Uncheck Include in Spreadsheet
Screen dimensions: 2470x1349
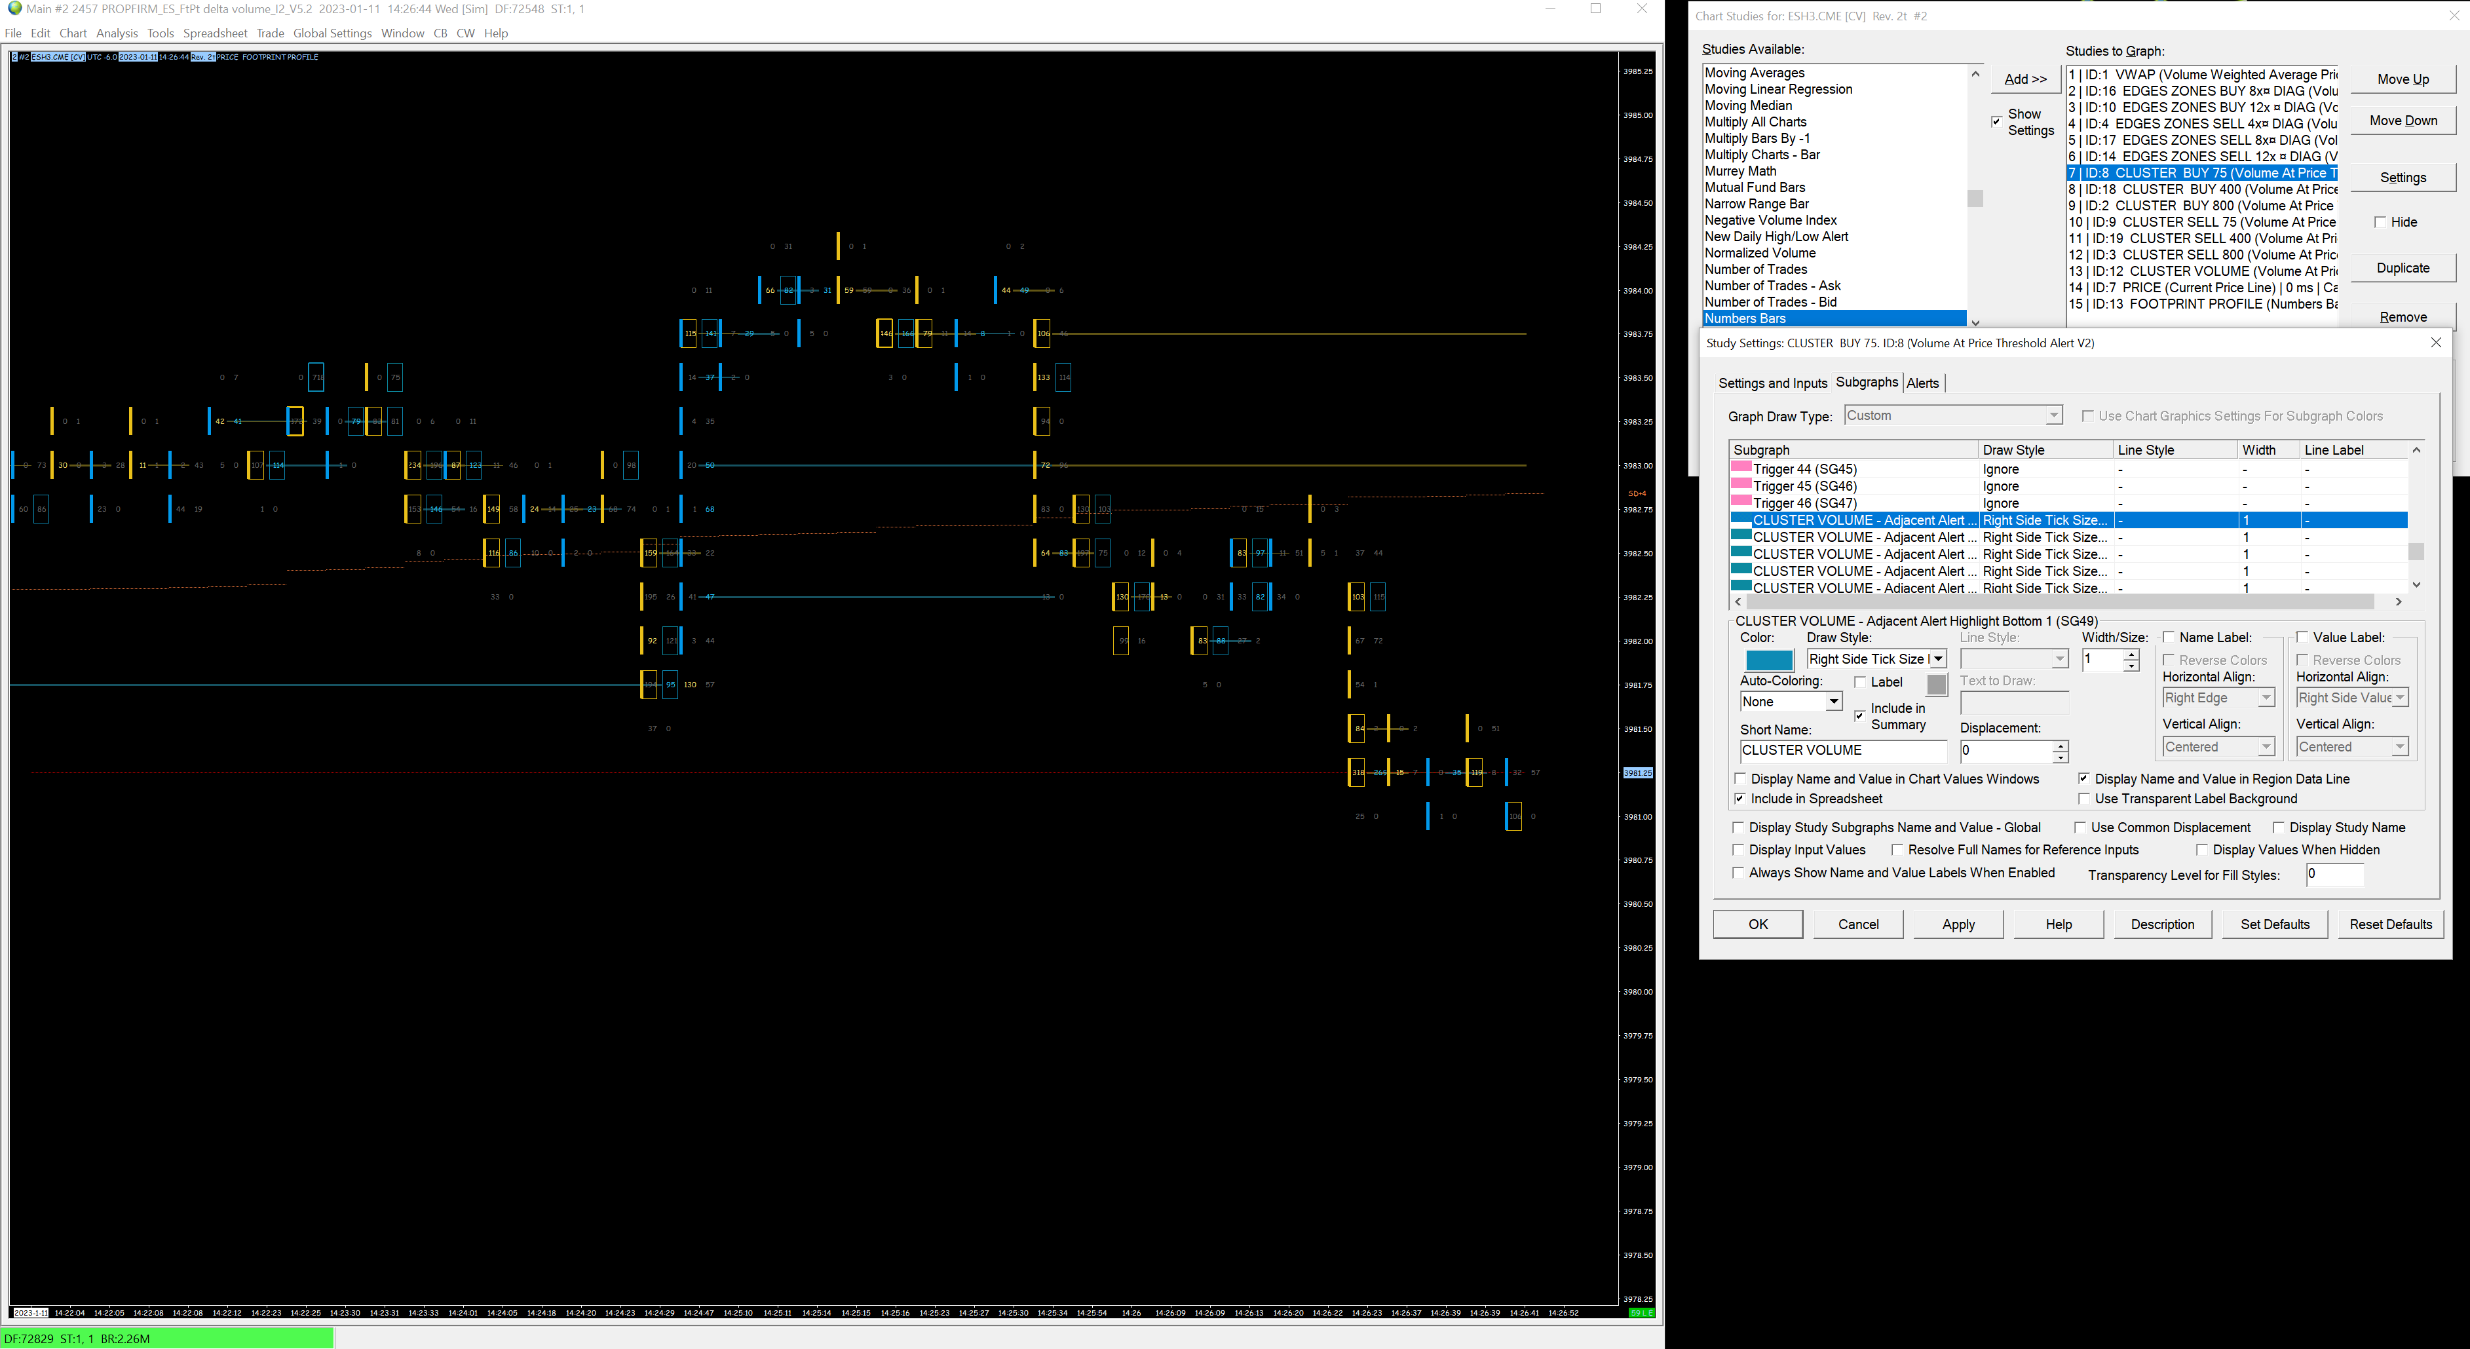(x=1739, y=799)
